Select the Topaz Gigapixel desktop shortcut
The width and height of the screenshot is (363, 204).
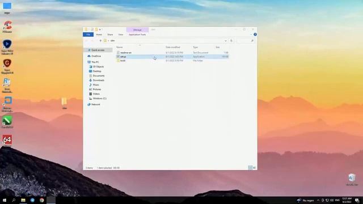click(7, 66)
